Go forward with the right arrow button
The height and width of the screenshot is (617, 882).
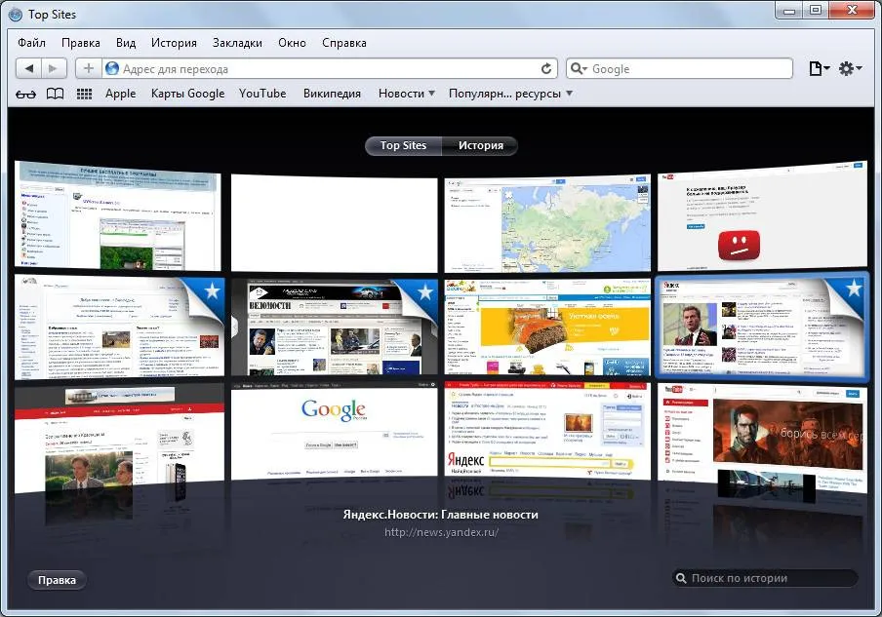click(x=54, y=68)
